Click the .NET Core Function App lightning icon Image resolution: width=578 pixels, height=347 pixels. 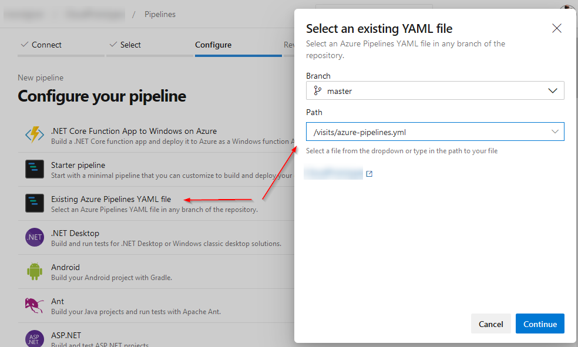point(35,135)
